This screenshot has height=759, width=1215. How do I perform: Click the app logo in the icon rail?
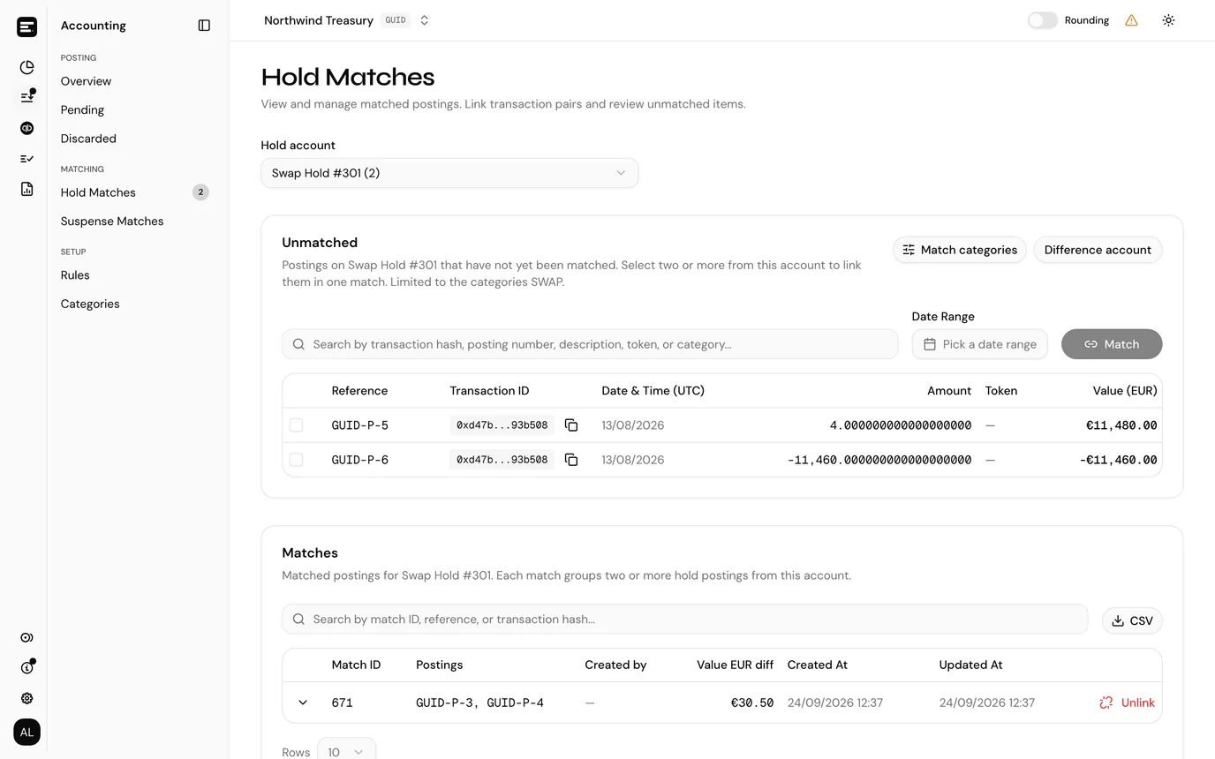(26, 26)
